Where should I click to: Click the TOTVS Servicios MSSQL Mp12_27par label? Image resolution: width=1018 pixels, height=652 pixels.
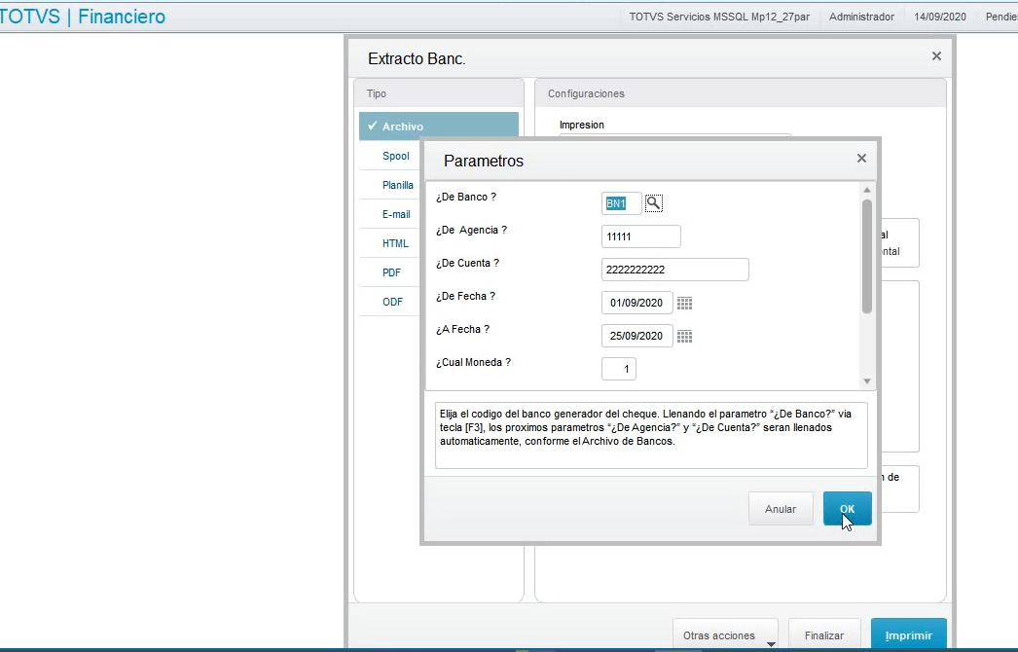pyautogui.click(x=719, y=17)
